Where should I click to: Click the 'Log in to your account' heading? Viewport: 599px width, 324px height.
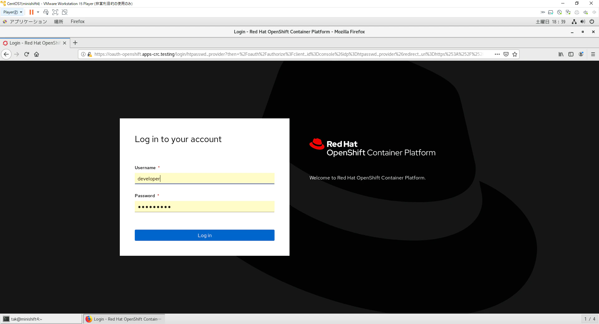[x=178, y=139]
